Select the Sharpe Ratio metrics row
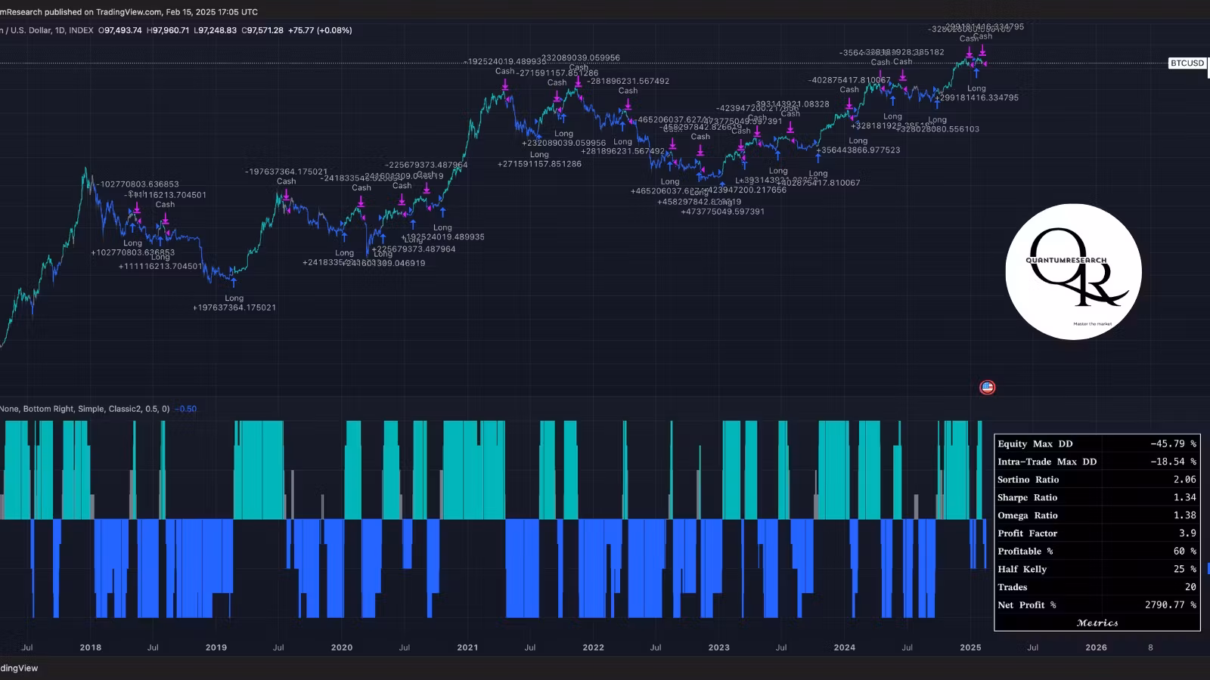 pyautogui.click(x=1097, y=498)
